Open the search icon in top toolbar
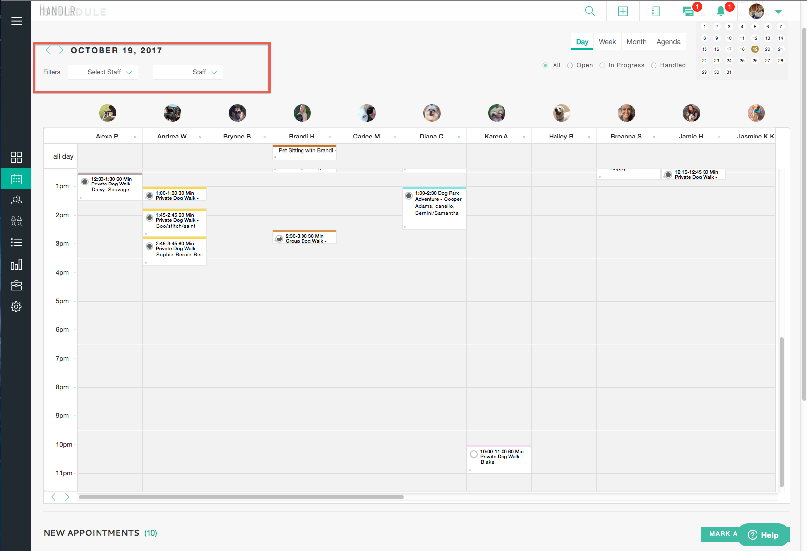 pos(589,10)
